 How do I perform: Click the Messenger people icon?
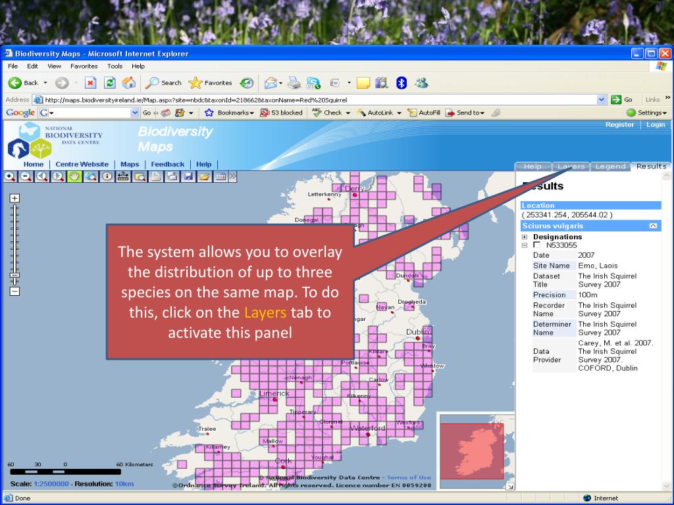[421, 83]
